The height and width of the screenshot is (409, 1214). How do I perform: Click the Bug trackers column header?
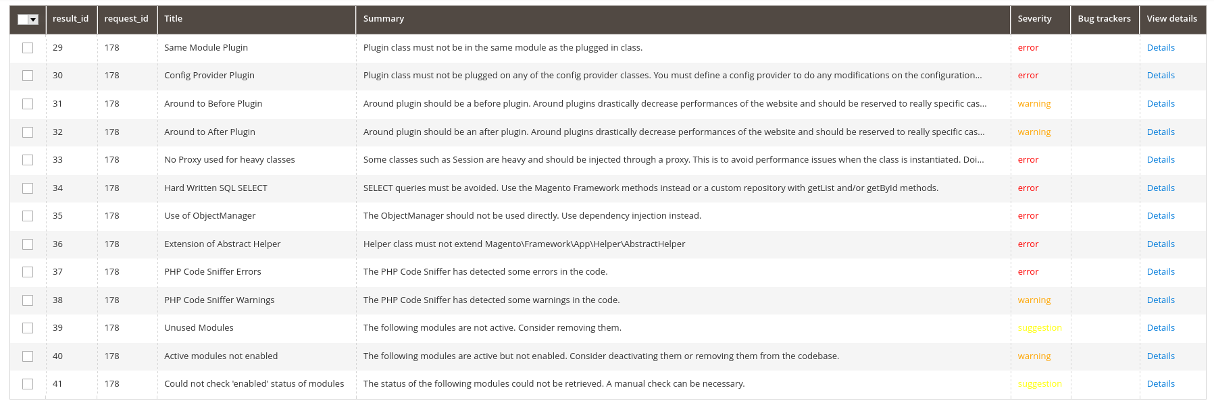[x=1104, y=19]
